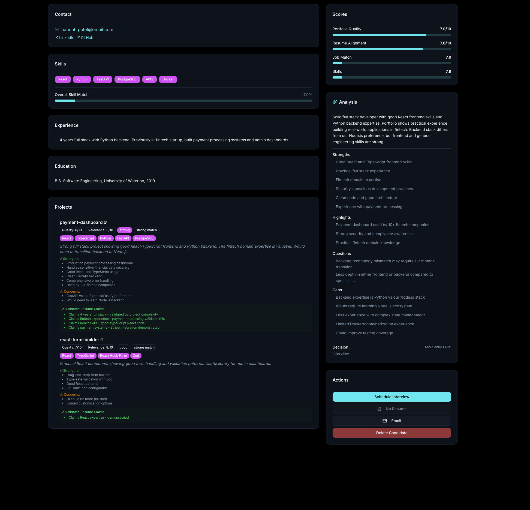Click the Docker skill tag

[x=168, y=79]
